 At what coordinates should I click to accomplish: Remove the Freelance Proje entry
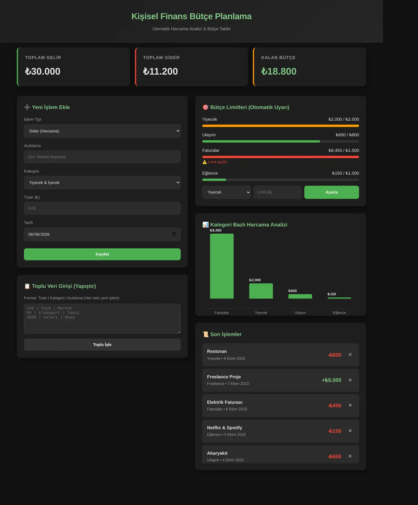click(350, 380)
